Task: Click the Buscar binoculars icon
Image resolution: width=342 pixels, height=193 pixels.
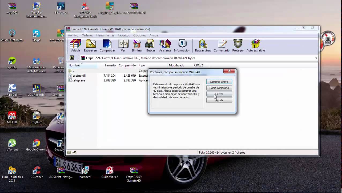Action: (x=151, y=46)
